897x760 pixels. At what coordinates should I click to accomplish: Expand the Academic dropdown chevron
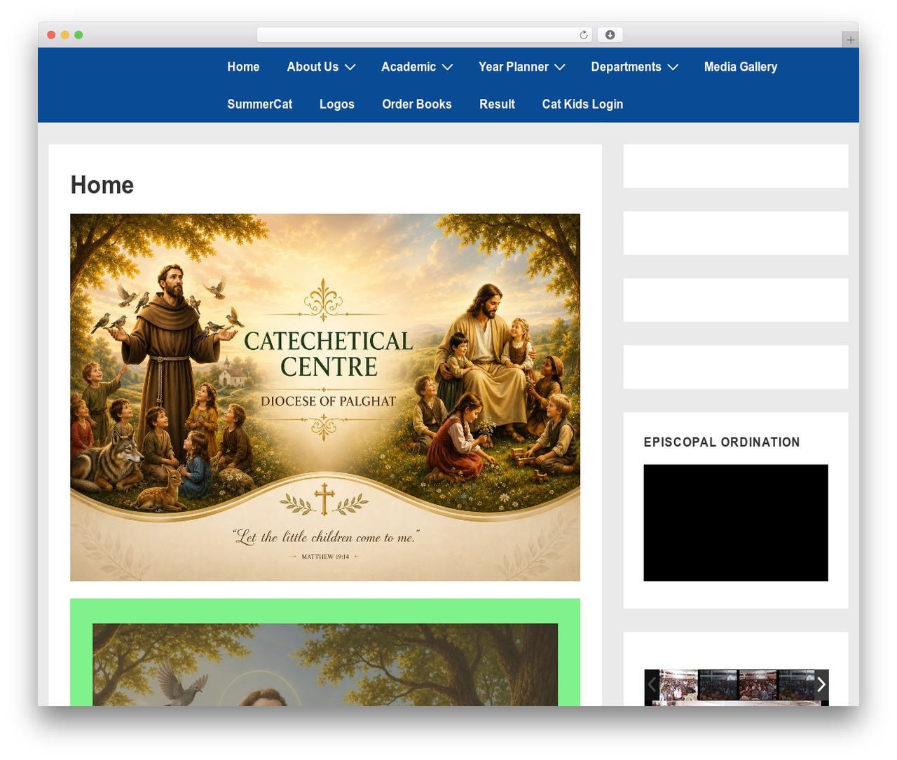447,67
